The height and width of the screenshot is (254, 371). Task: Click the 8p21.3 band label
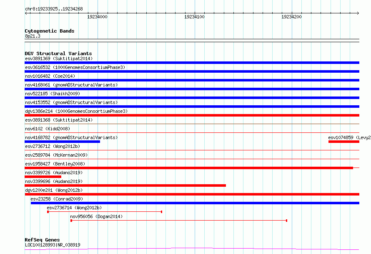[33, 36]
